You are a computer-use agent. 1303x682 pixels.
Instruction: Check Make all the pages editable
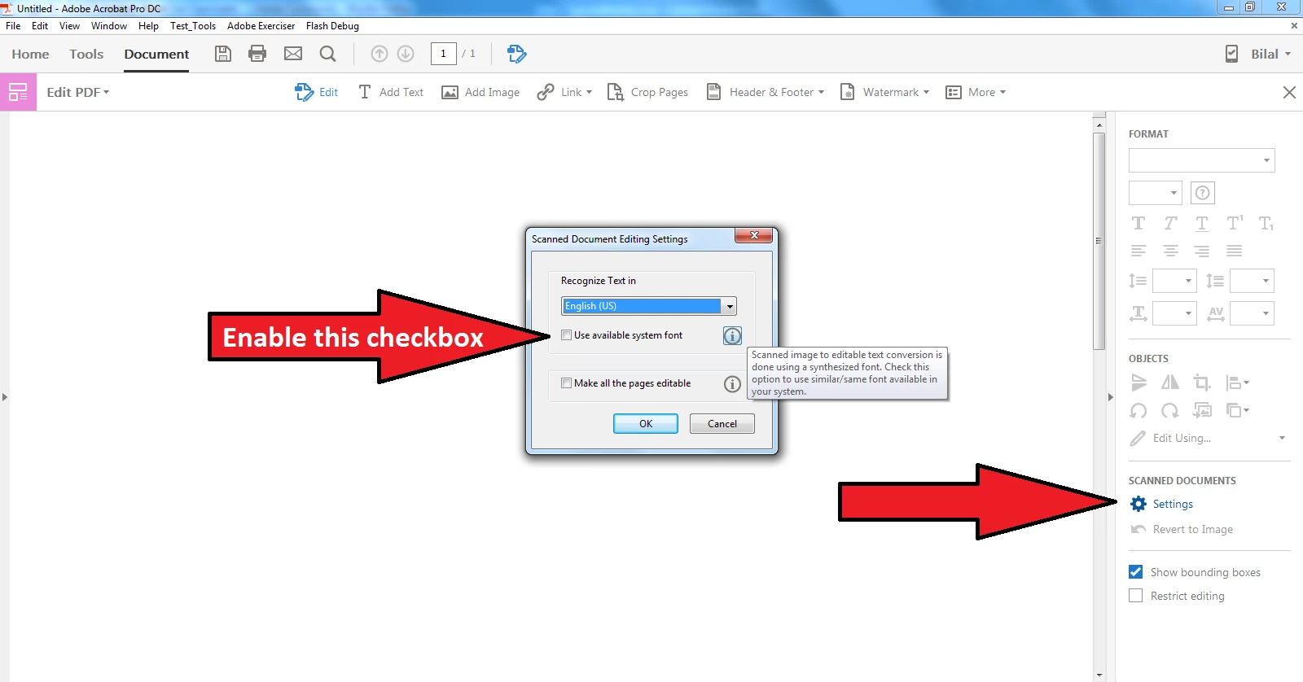point(566,383)
